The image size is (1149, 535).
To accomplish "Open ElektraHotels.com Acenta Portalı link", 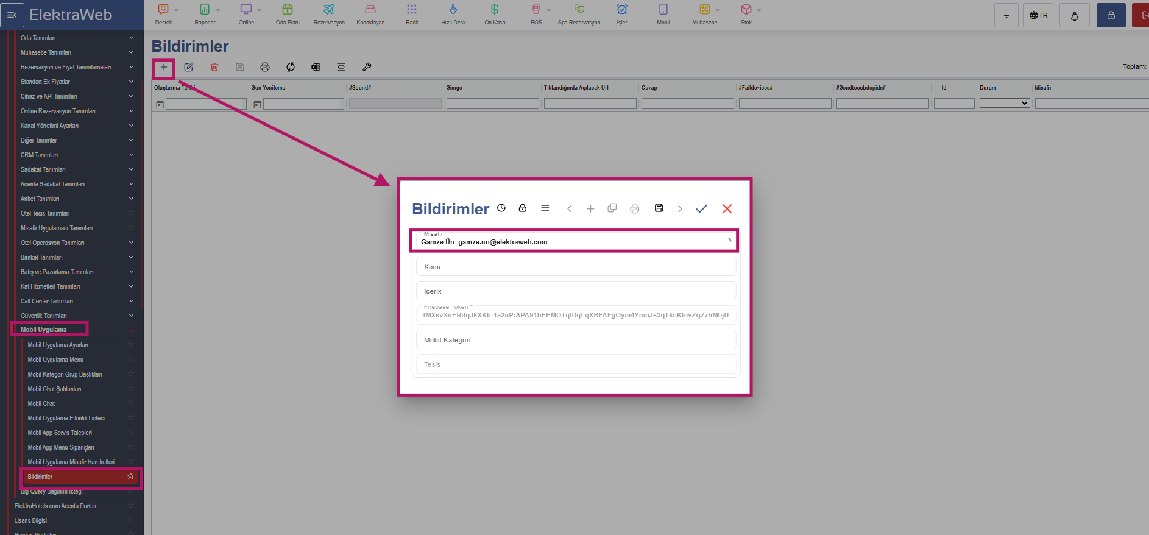I will coord(55,506).
